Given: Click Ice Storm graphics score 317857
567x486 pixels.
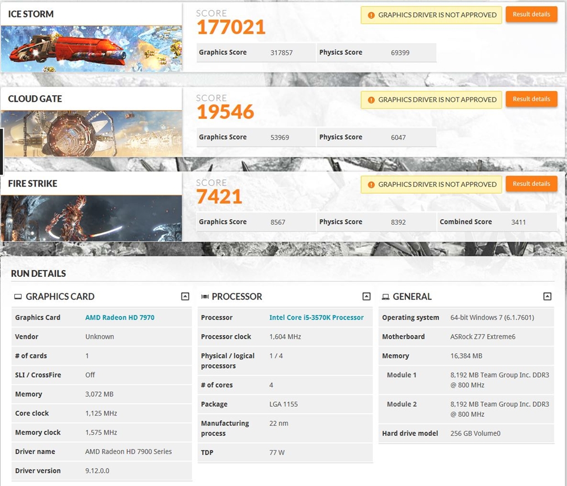Looking at the screenshot, I should pyautogui.click(x=281, y=53).
